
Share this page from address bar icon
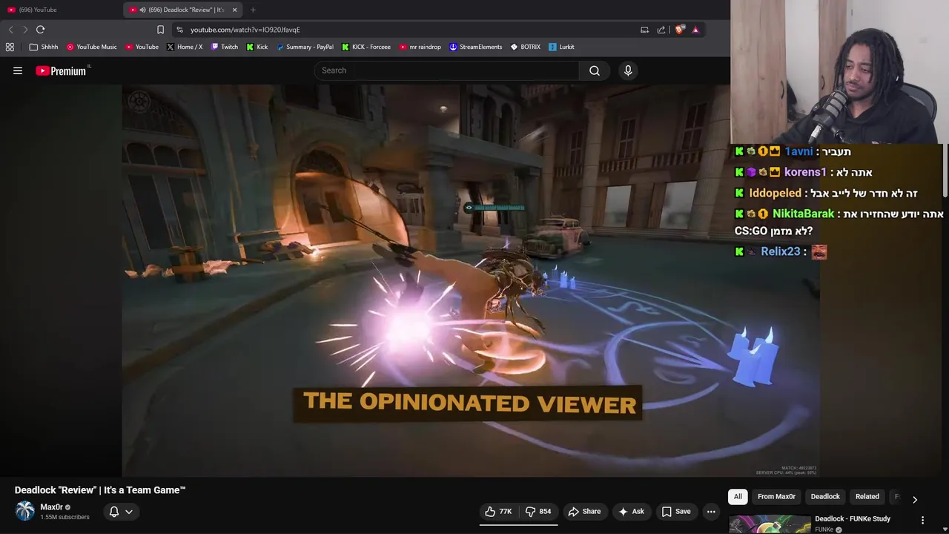pos(661,30)
